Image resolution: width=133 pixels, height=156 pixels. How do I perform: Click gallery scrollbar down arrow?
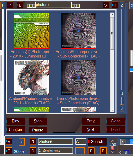click(x=112, y=110)
